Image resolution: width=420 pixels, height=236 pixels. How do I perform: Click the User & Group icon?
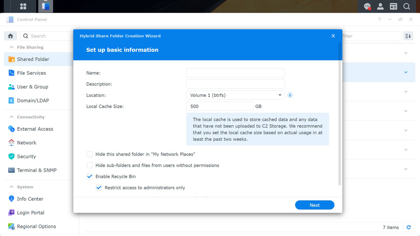point(11,87)
